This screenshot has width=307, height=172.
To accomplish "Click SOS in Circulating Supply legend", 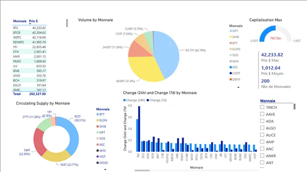I will 101,139.
